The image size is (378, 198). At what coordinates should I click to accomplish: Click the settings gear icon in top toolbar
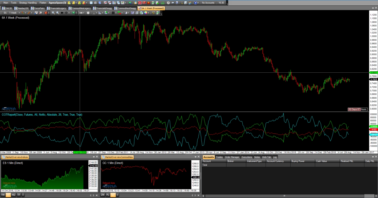(x=168, y=3)
